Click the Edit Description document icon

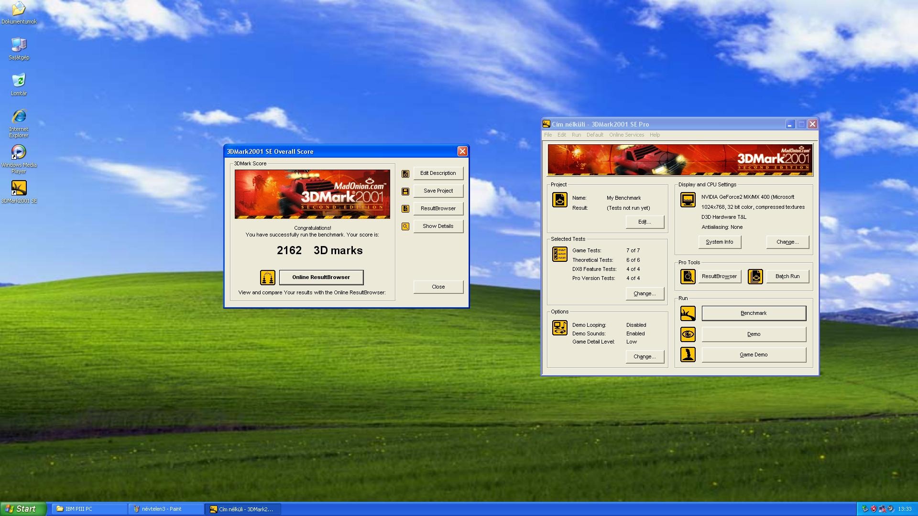pyautogui.click(x=405, y=173)
